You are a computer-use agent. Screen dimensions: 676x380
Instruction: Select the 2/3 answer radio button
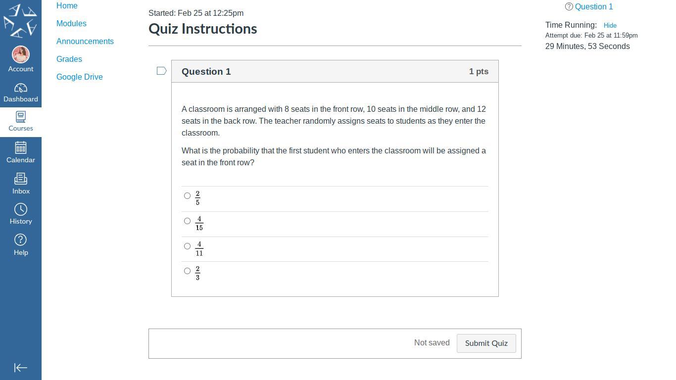(x=187, y=271)
